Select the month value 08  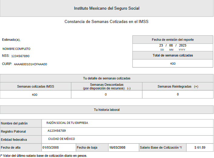[x=171, y=45]
